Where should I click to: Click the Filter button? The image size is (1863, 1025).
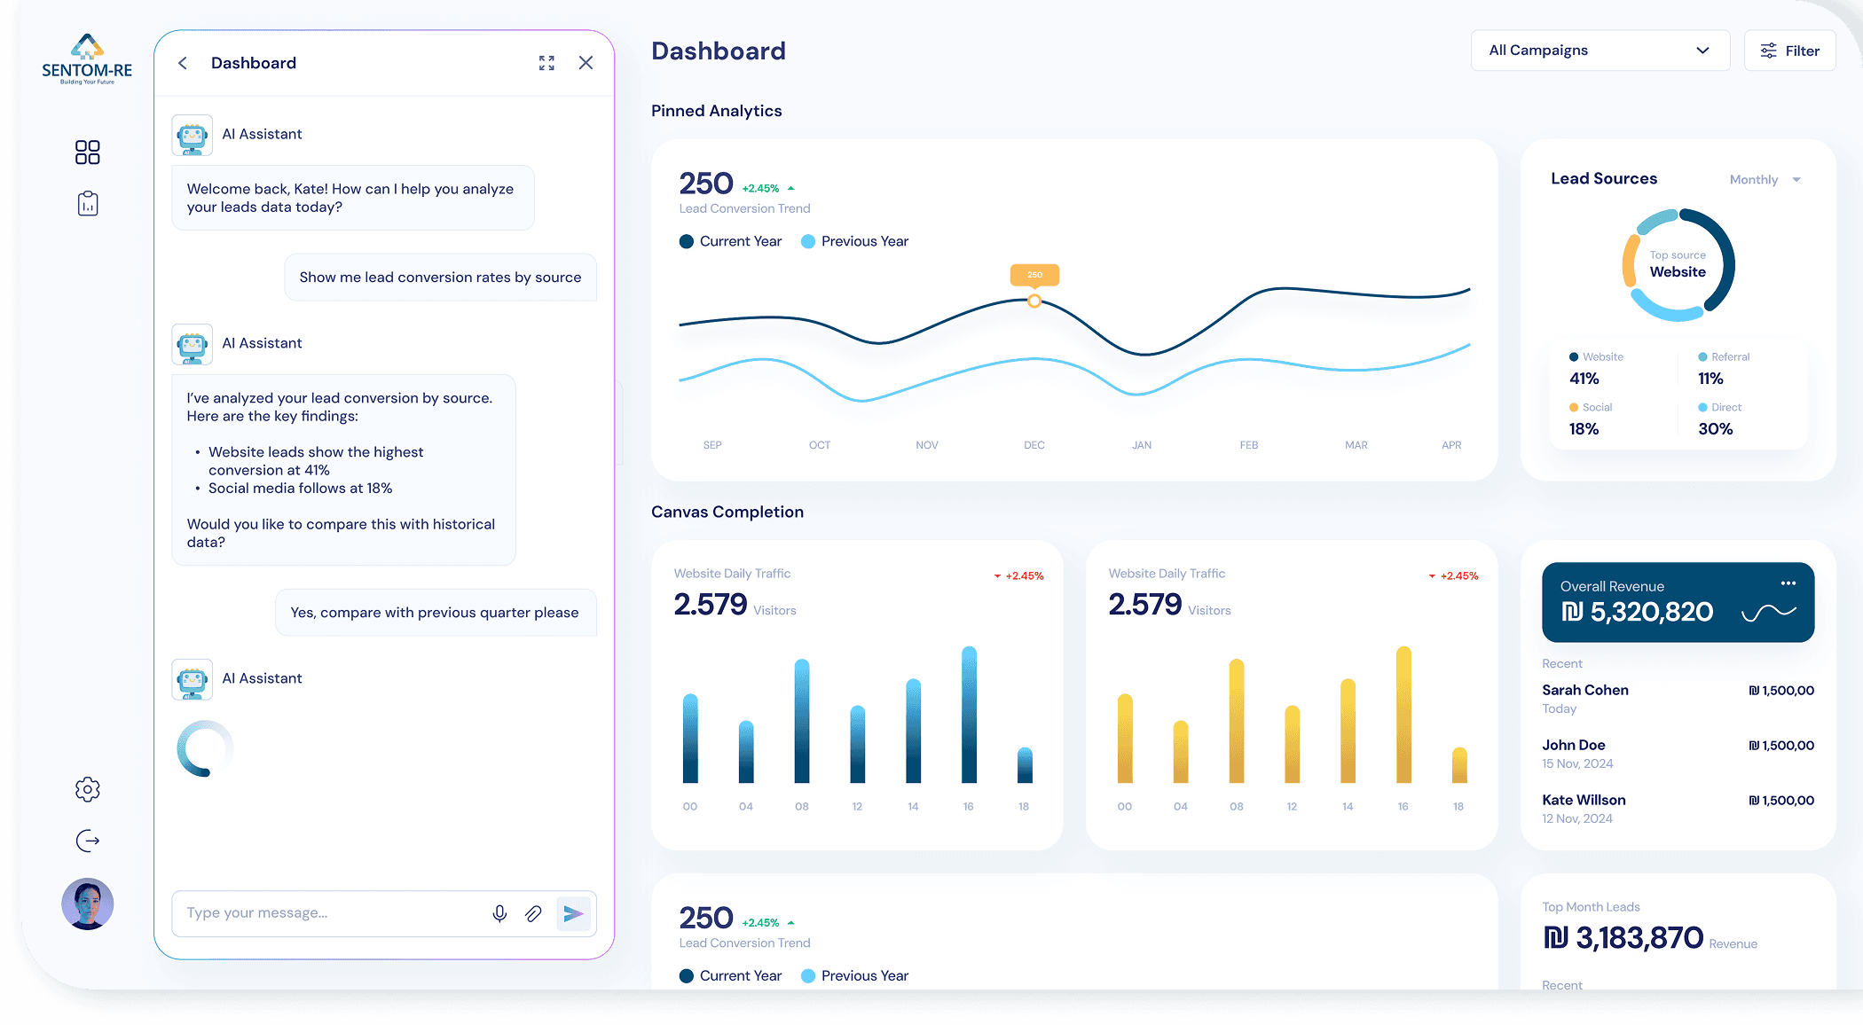[x=1789, y=51]
